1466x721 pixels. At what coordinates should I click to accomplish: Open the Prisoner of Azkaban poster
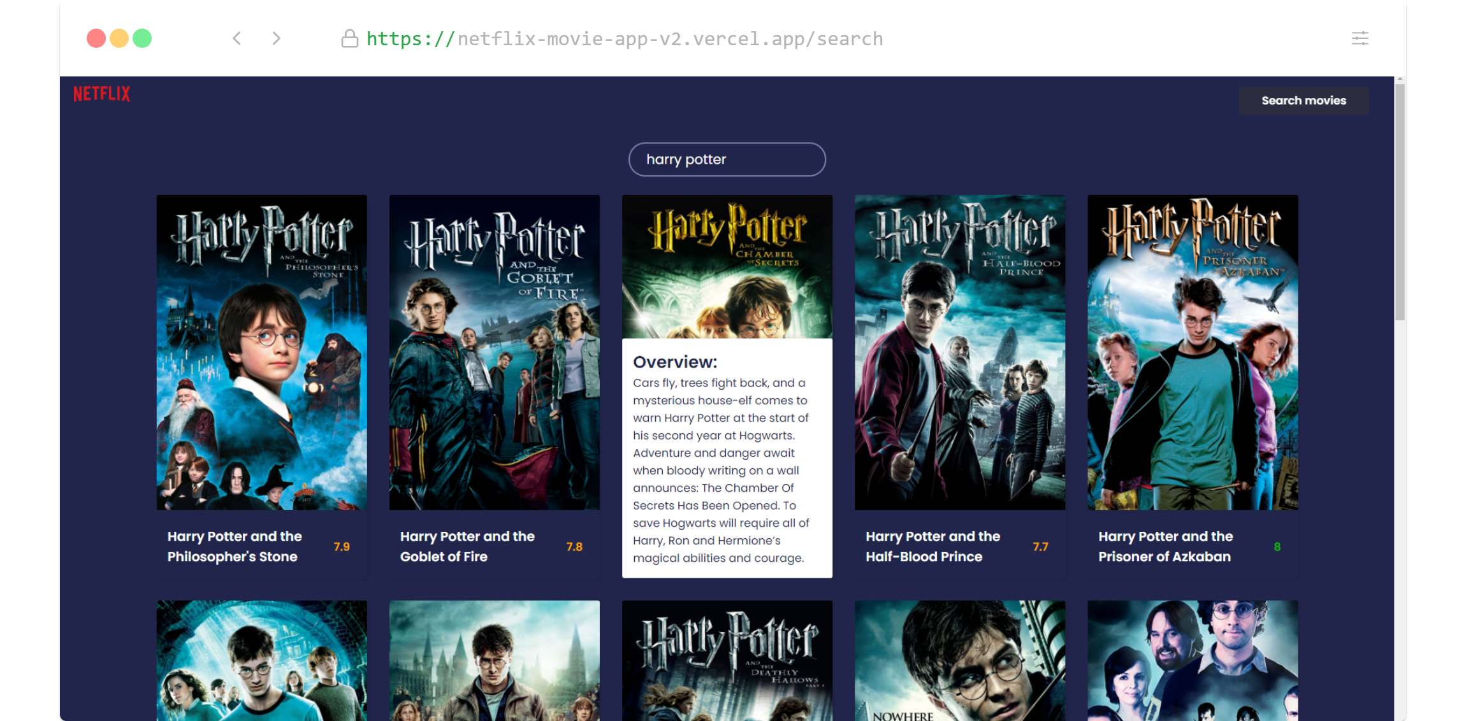pyautogui.click(x=1192, y=352)
